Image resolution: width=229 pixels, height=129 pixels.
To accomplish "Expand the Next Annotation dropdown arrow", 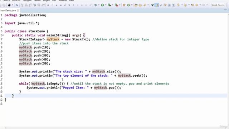I will pos(182,5).
